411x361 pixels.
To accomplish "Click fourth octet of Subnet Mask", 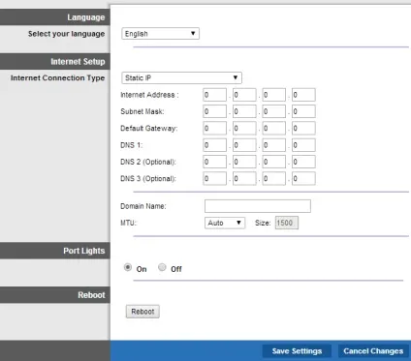I will click(x=303, y=111).
